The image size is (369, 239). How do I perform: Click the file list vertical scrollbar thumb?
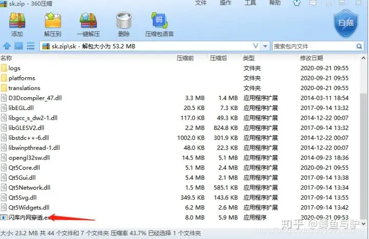click(x=363, y=155)
